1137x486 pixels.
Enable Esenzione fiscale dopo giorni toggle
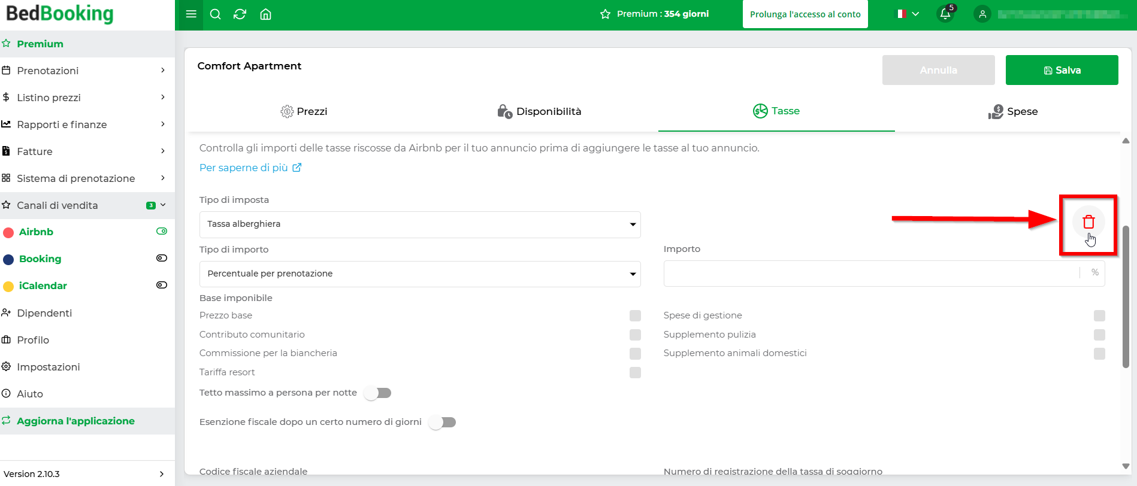pyautogui.click(x=443, y=423)
